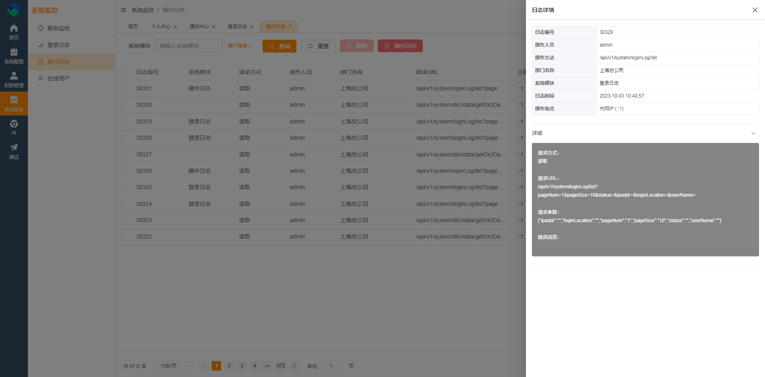The width and height of the screenshot is (765, 377).
Task: Open 登录日志 menu item
Action: pyautogui.click(x=72, y=45)
